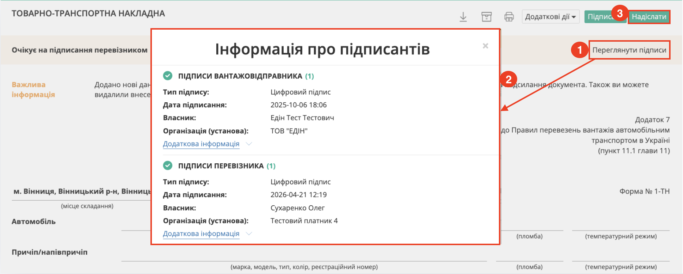Click status Очікує на підписання перевізником

click(79, 50)
